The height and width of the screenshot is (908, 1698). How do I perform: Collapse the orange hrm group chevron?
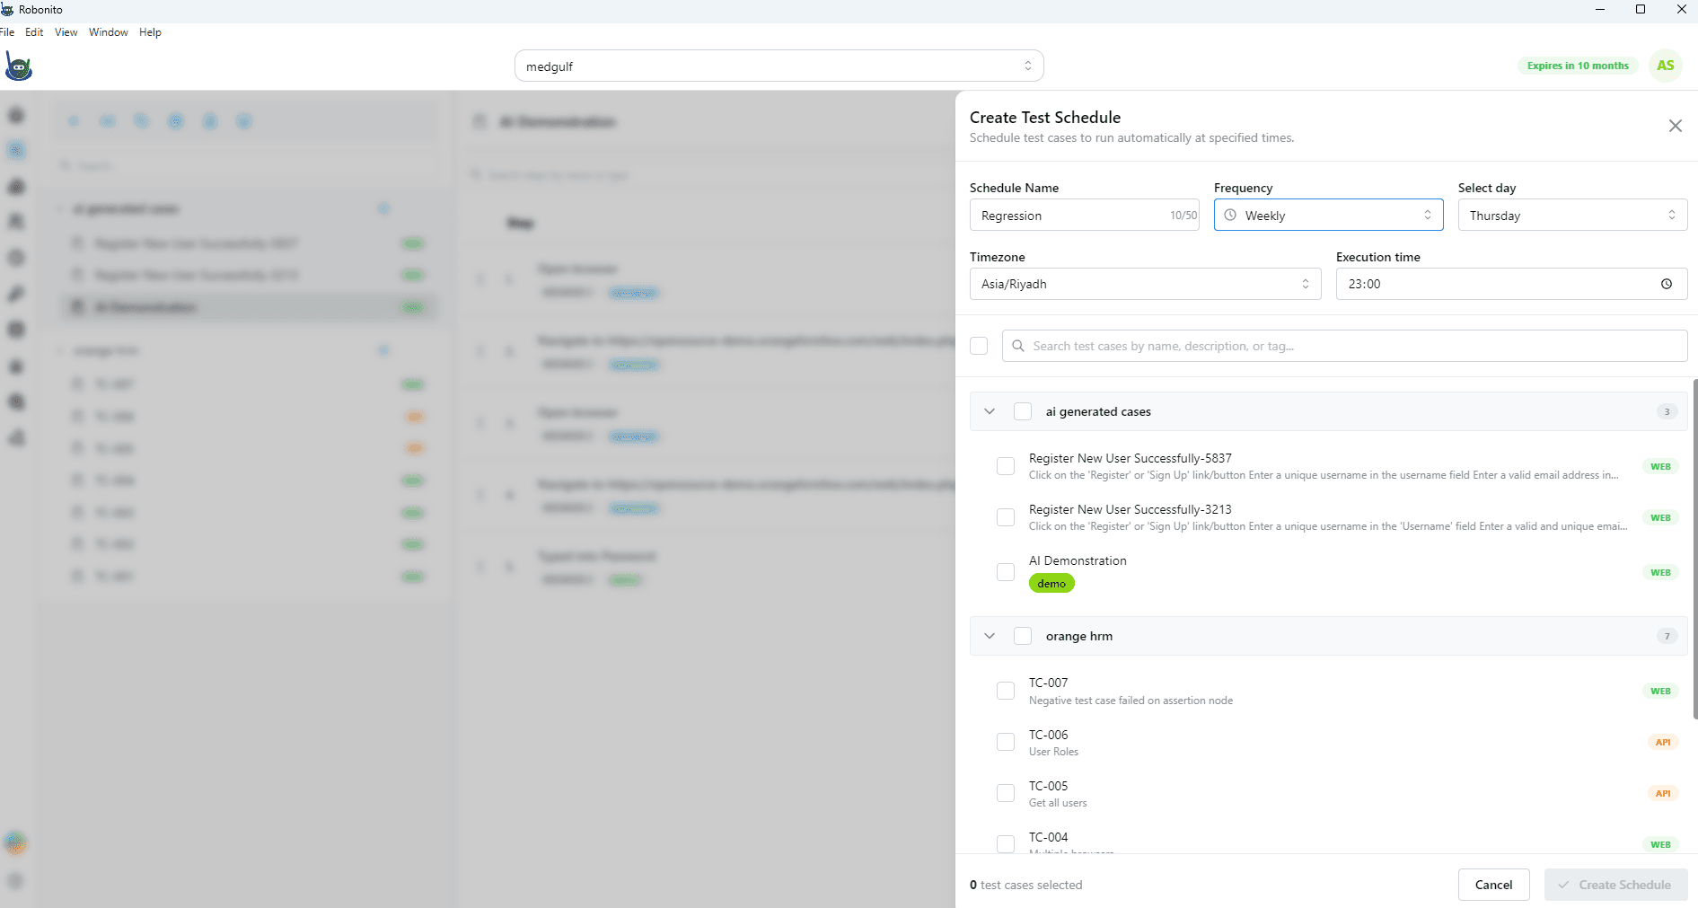tap(990, 636)
